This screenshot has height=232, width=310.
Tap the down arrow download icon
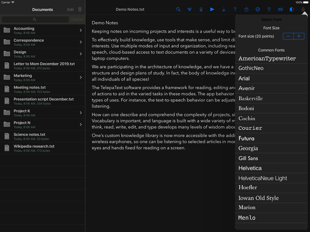(x=224, y=9)
